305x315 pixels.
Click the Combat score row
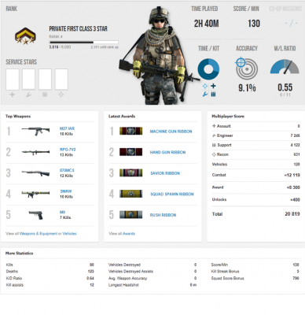coord(255,175)
